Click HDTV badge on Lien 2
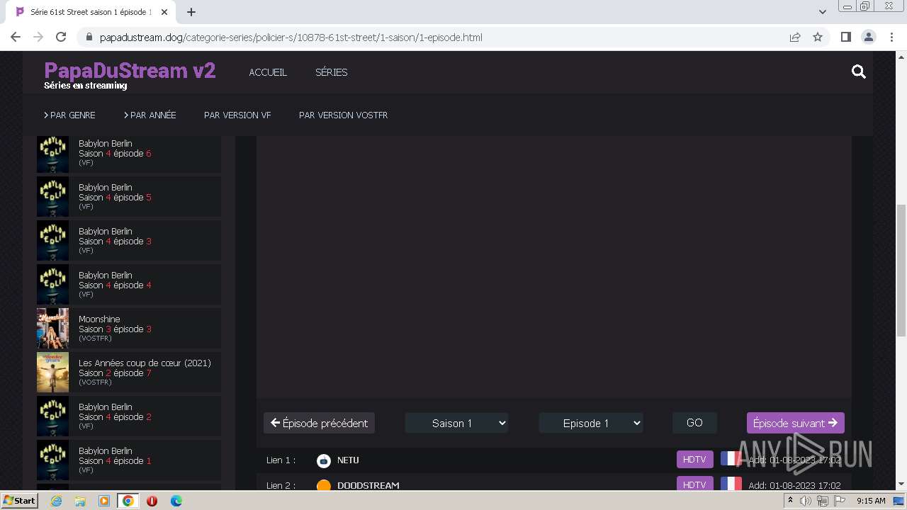Screen dimensions: 907x510 694,484
